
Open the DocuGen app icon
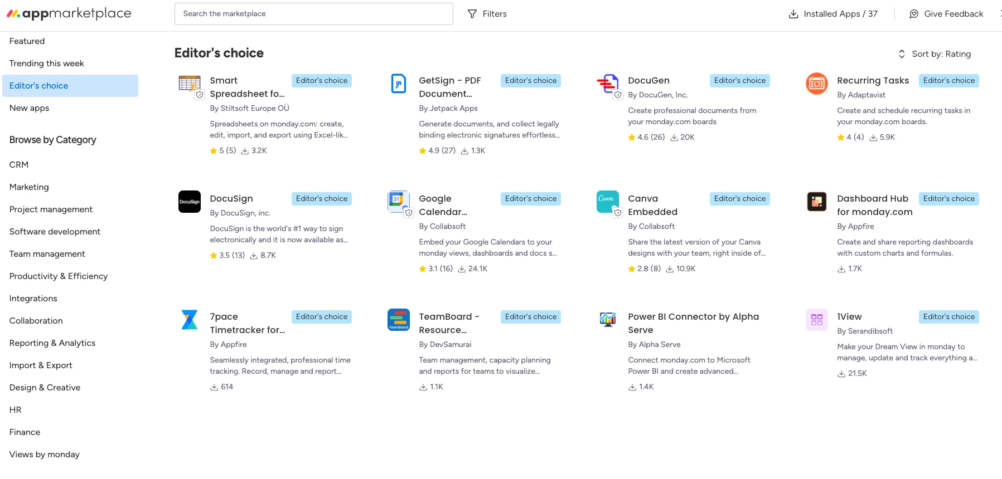click(x=608, y=84)
